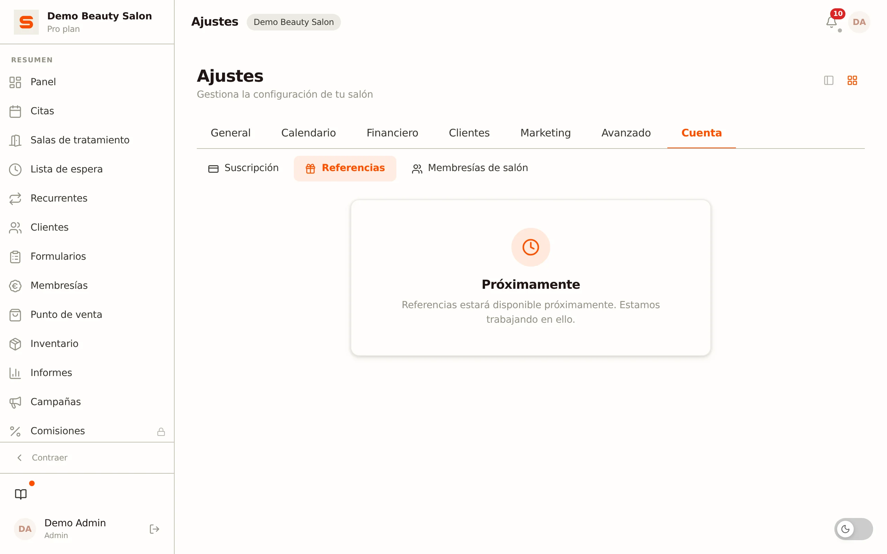887x554 pixels.
Task: Select the Cuenta settings tab
Action: click(701, 133)
